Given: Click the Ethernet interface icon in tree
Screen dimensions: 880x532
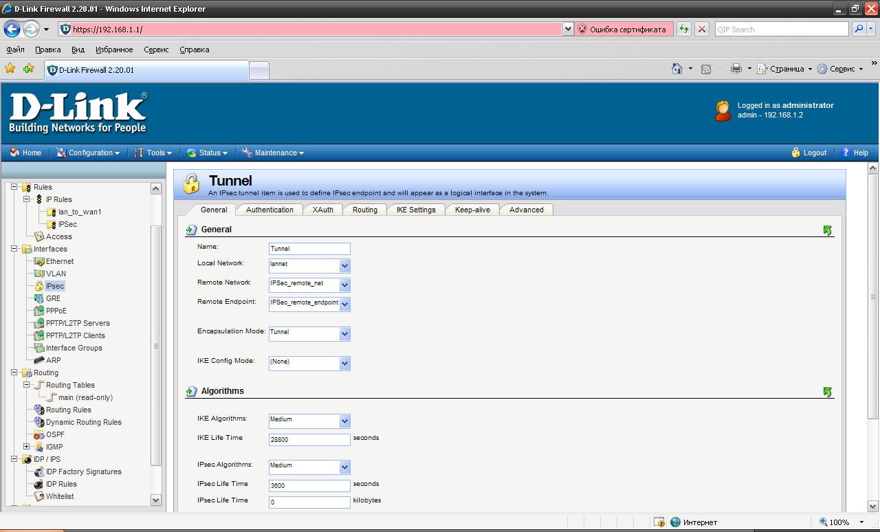Looking at the screenshot, I should point(39,261).
